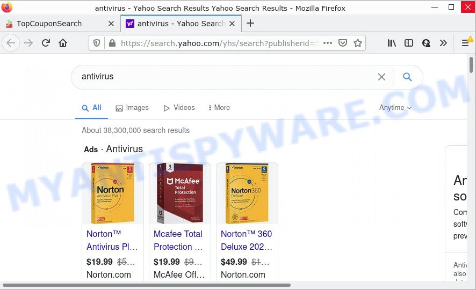476x290 pixels.
Task: Close the TopCouponSearch tab
Action: 111,24
